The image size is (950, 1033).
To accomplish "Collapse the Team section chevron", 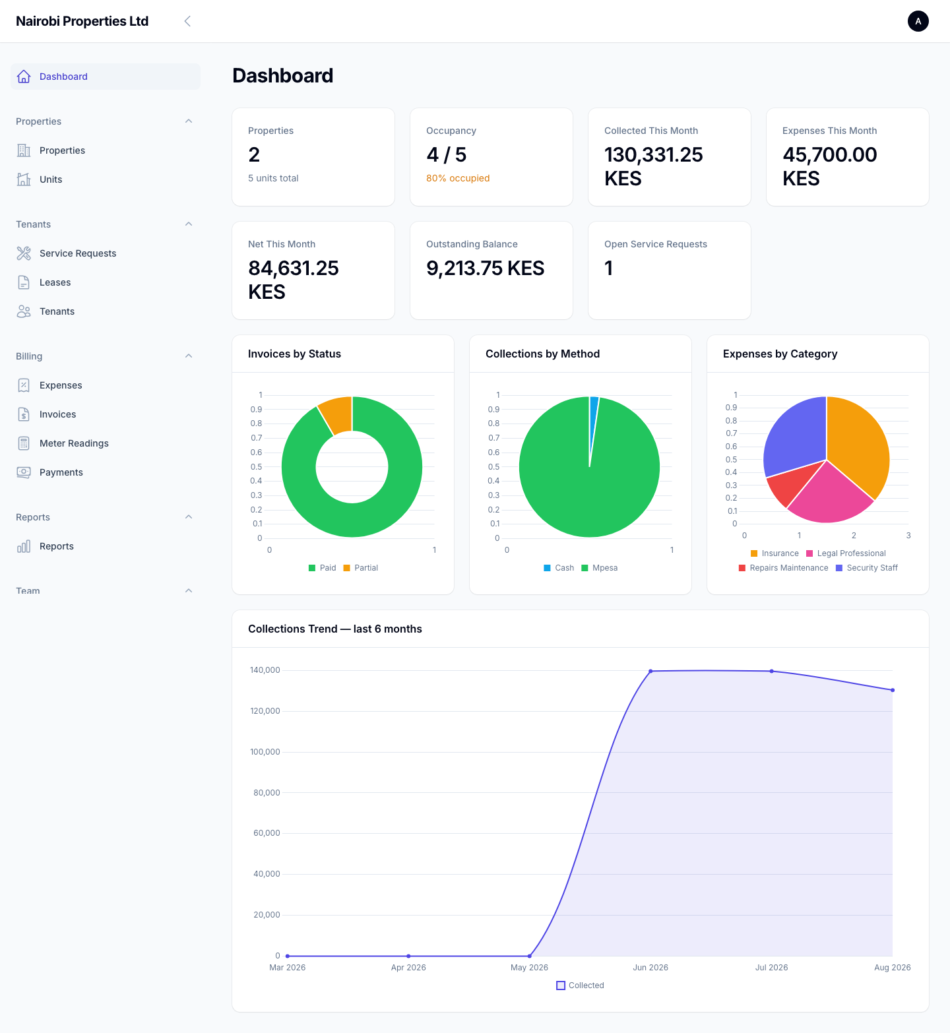I will [189, 590].
